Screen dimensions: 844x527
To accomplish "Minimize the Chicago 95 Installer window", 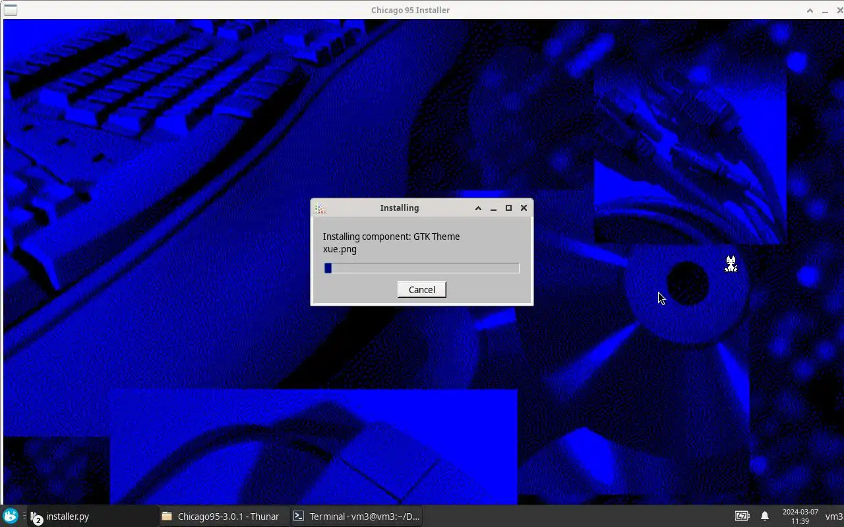I will 825,10.
